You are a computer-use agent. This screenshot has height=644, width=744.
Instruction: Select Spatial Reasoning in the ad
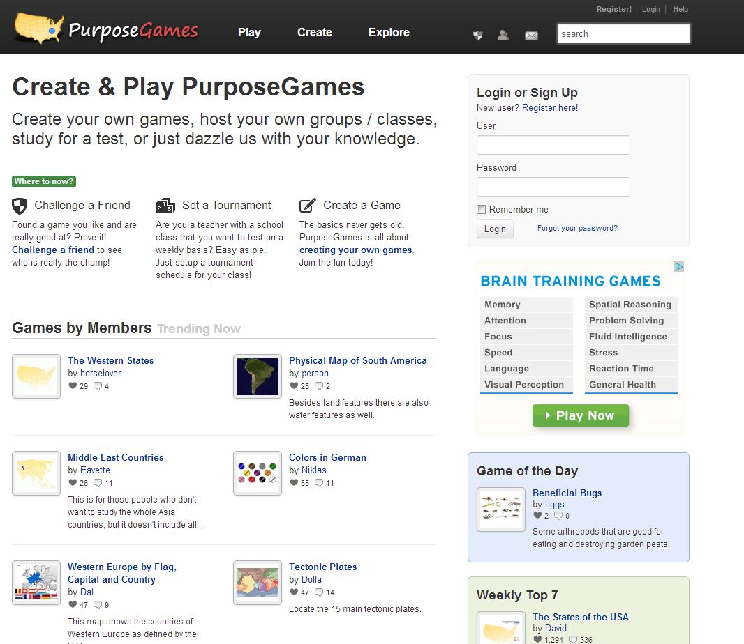631,305
